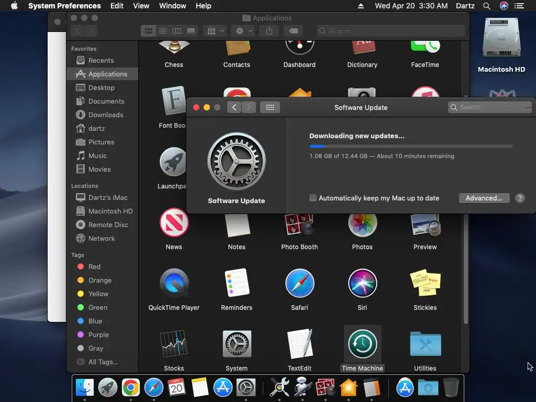
Task: Open the Safari icon in Finder window
Action: pos(299,283)
